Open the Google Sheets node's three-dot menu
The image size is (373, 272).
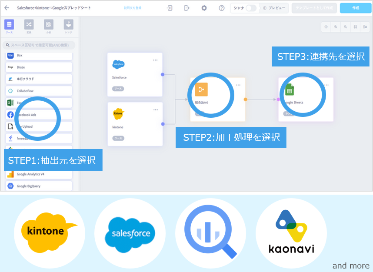click(326, 85)
